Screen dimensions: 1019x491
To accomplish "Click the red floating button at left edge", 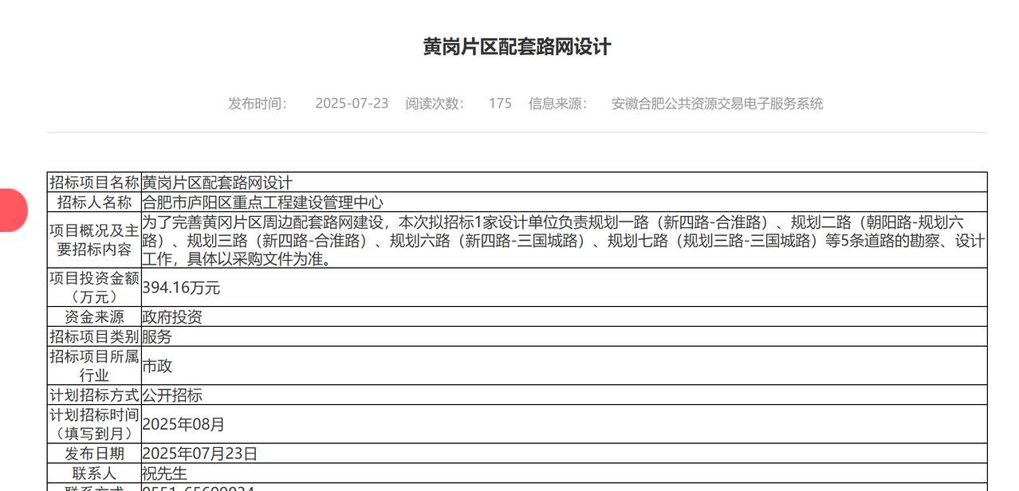I will click(13, 210).
